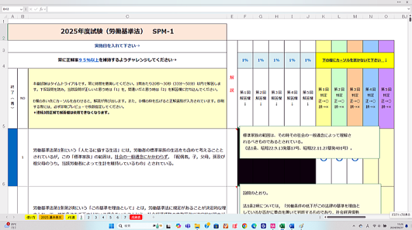This screenshot has height=230, width=412.
Task: Show hidden tray icons with the chevron
Action: click(x=354, y=226)
